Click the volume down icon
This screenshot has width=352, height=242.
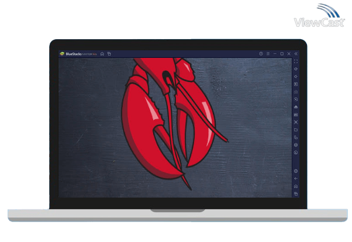(296, 77)
